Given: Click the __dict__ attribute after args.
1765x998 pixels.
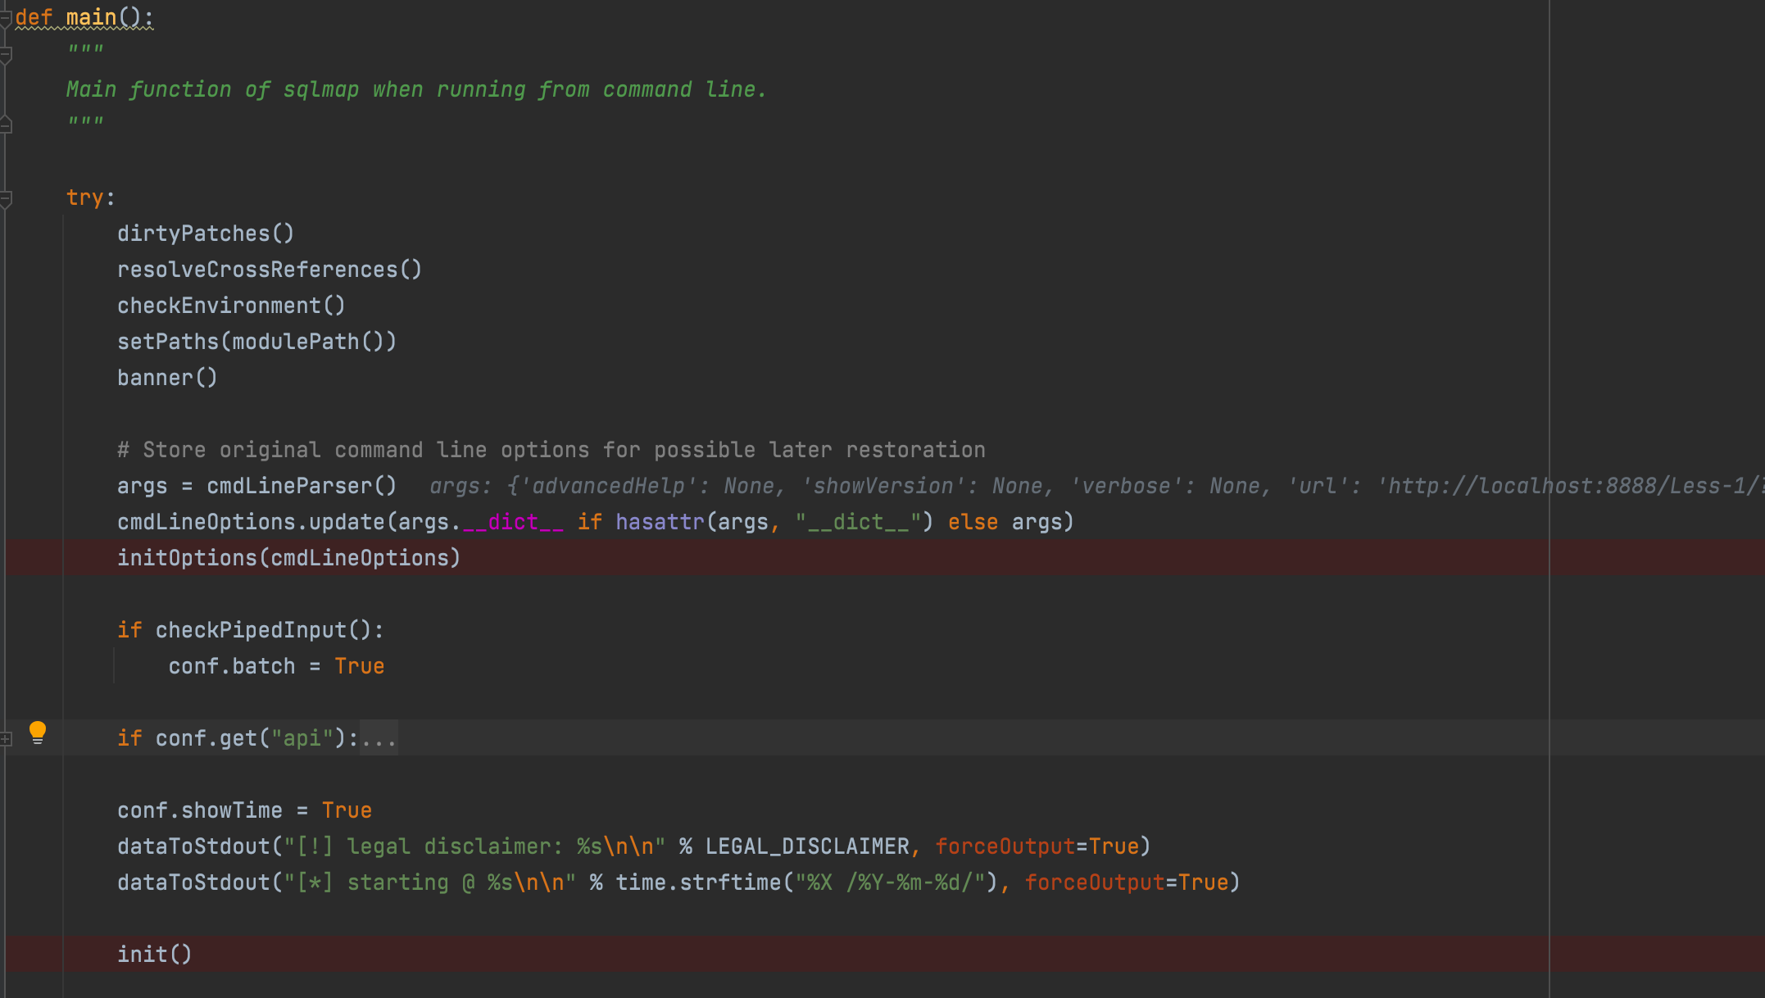Looking at the screenshot, I should [513, 523].
